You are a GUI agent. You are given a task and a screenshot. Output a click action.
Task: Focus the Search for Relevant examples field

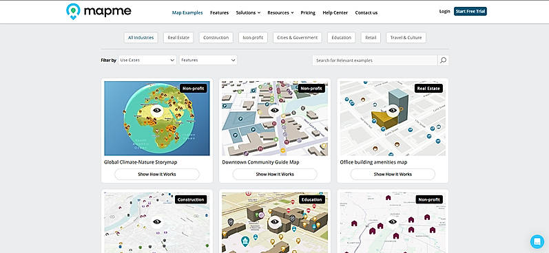(x=375, y=60)
